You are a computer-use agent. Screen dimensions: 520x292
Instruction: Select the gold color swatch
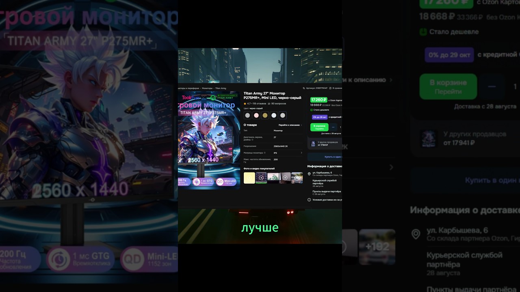coord(265,115)
